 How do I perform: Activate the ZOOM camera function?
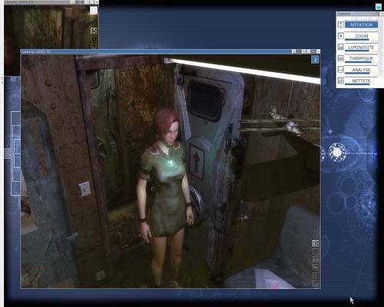pos(361,36)
